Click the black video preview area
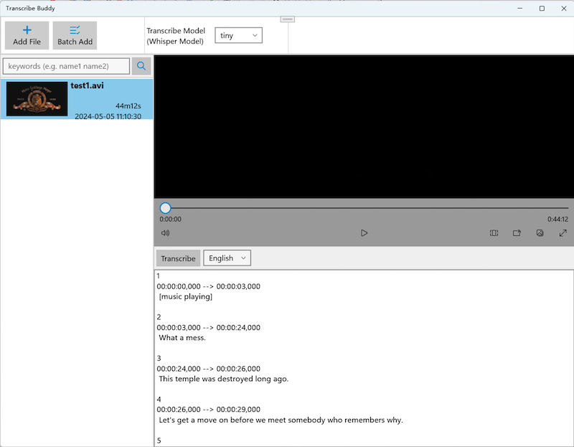Screen dimensions: 574x447 [364, 126]
